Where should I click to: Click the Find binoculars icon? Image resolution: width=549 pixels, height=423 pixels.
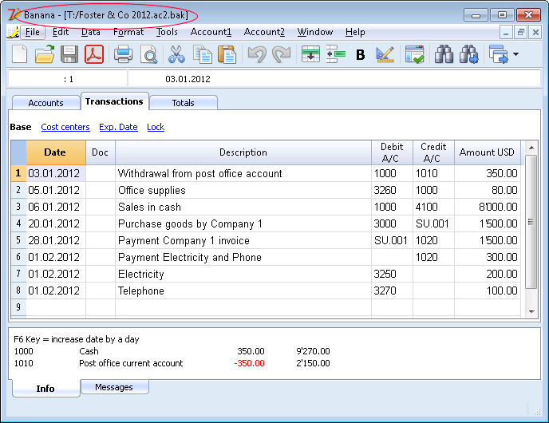444,54
